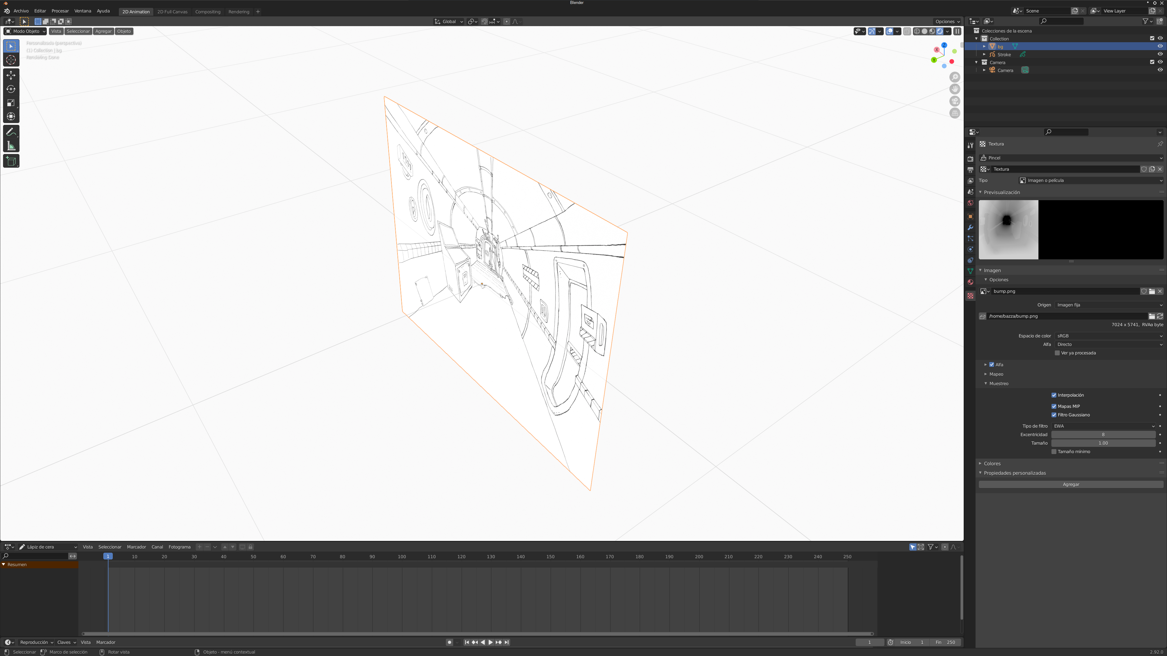The image size is (1167, 656).
Task: Adjust the Excentricidad value slider
Action: (x=1103, y=435)
